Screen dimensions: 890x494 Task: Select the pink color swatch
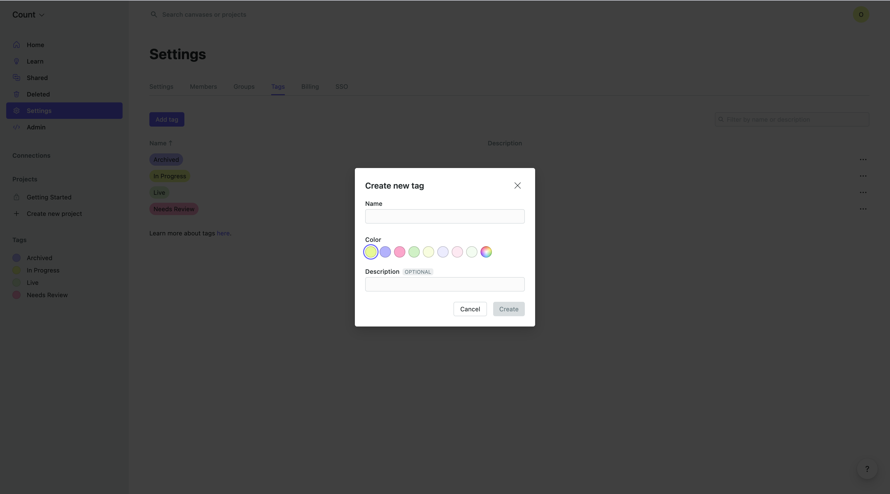(x=399, y=252)
